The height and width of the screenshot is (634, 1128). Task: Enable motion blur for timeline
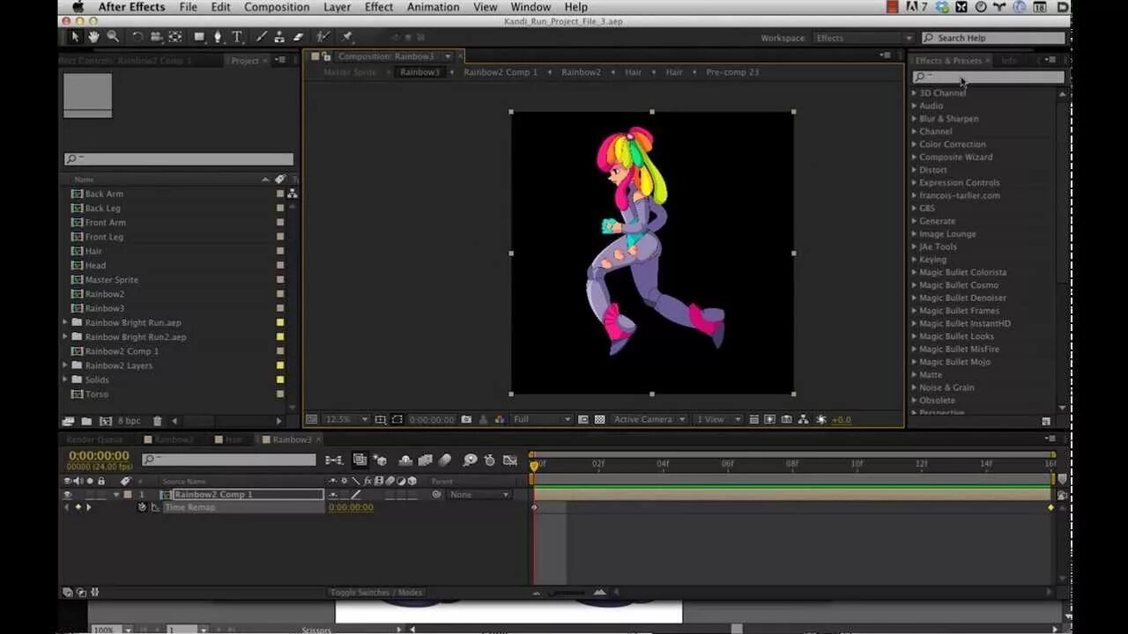tap(445, 460)
